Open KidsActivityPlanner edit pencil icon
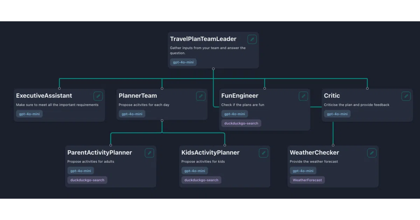420x220 pixels. (x=264, y=153)
